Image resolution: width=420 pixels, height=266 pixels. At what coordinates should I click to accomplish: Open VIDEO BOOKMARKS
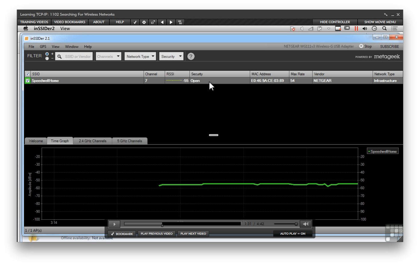tap(70, 22)
